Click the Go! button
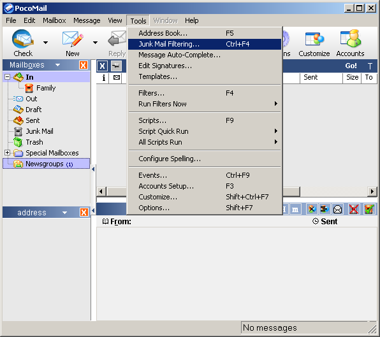The height and width of the screenshot is (337, 380). pos(351,66)
